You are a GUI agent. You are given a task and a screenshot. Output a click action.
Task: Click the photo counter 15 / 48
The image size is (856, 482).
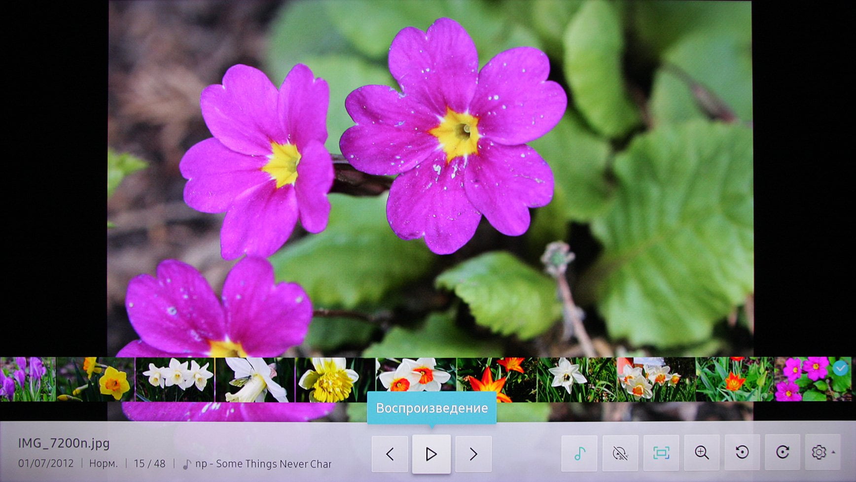click(x=149, y=464)
